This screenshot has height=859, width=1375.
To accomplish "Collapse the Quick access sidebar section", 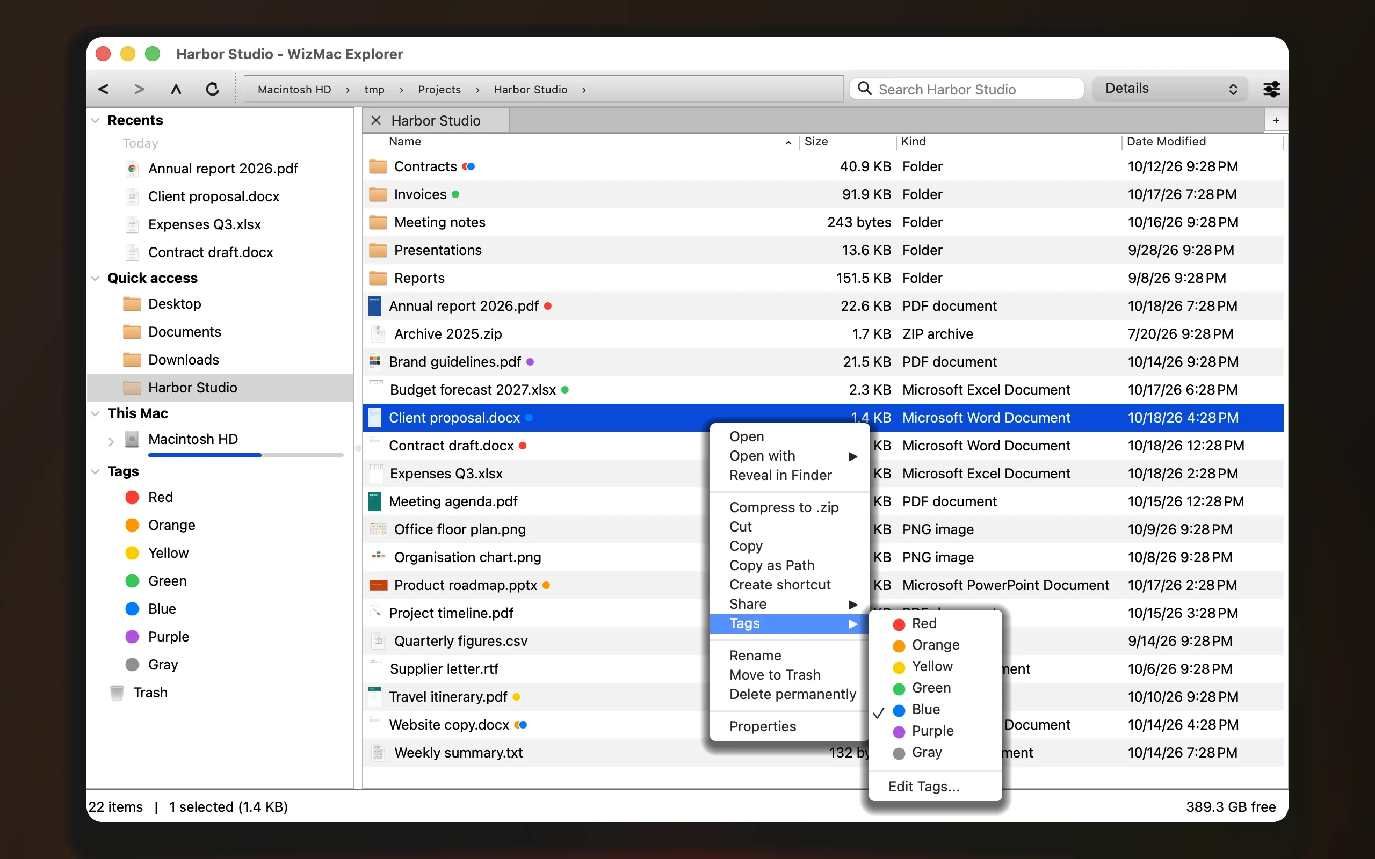I will [x=96, y=279].
